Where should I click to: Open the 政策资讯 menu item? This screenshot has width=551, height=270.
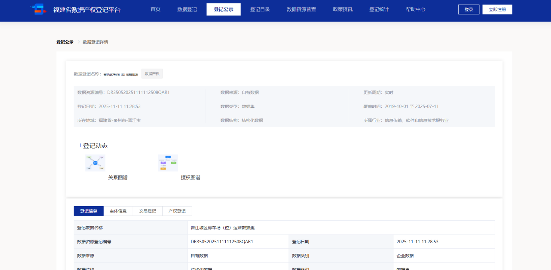point(342,9)
